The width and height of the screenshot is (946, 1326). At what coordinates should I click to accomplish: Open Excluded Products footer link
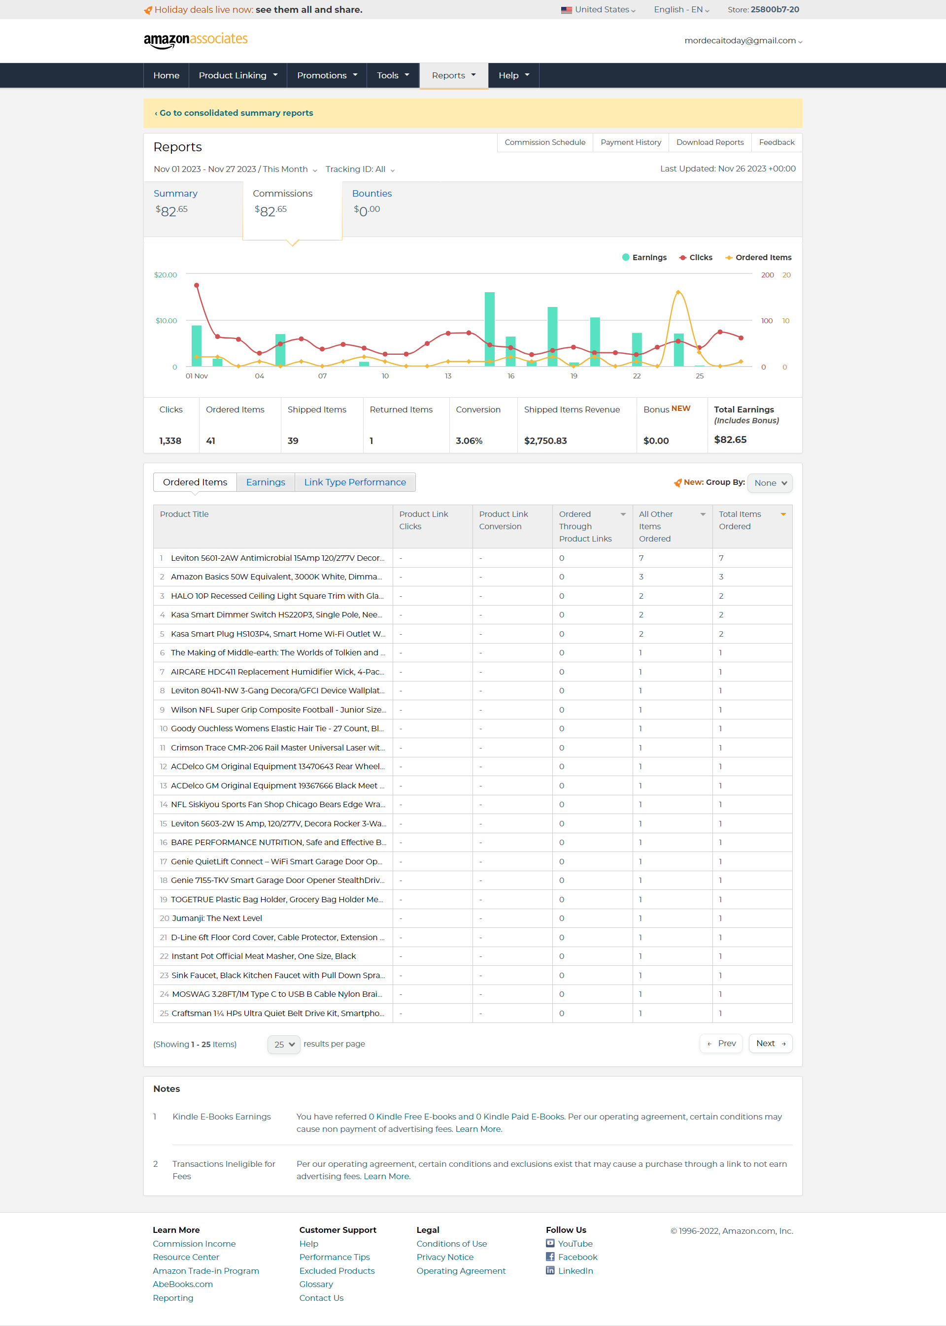(x=337, y=1271)
